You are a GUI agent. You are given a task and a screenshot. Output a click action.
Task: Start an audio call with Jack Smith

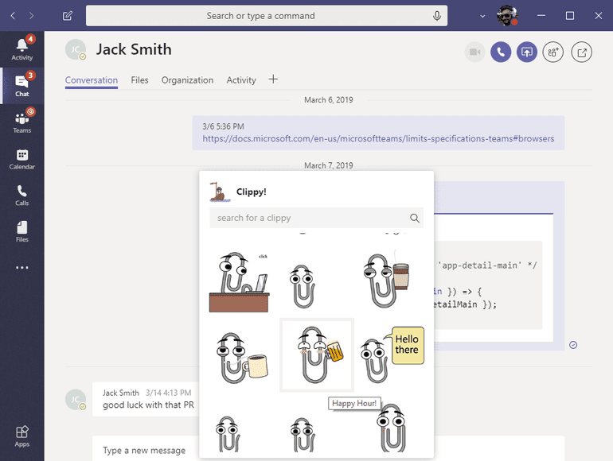[501, 52]
